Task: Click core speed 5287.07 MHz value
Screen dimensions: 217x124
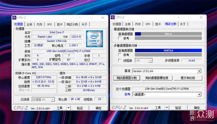Action: (44, 77)
